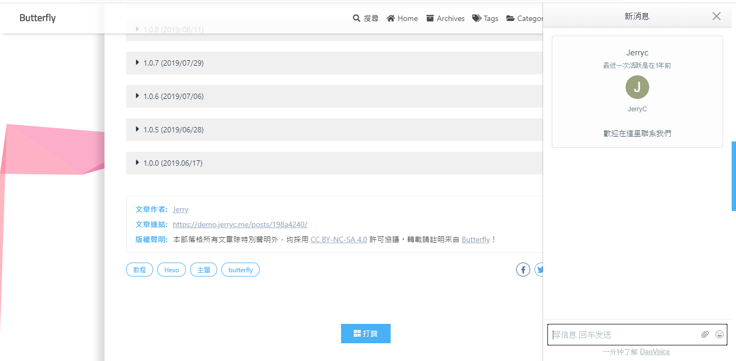Screen dimensions: 736x361
Task: Click the Categories folder icon
Action: 510,18
